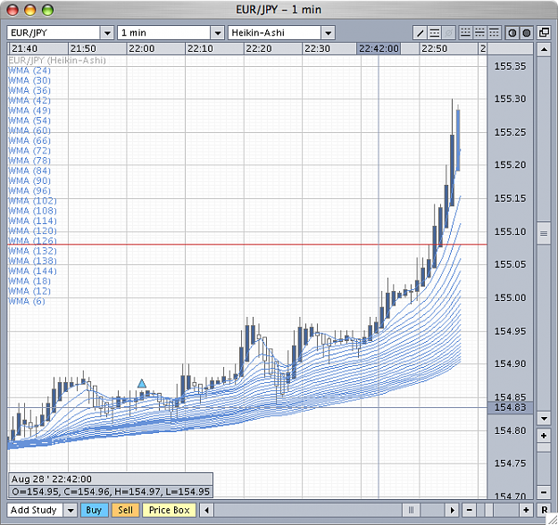Select the WMA (120) study label
Image resolution: width=558 pixels, height=525 pixels.
[x=32, y=231]
